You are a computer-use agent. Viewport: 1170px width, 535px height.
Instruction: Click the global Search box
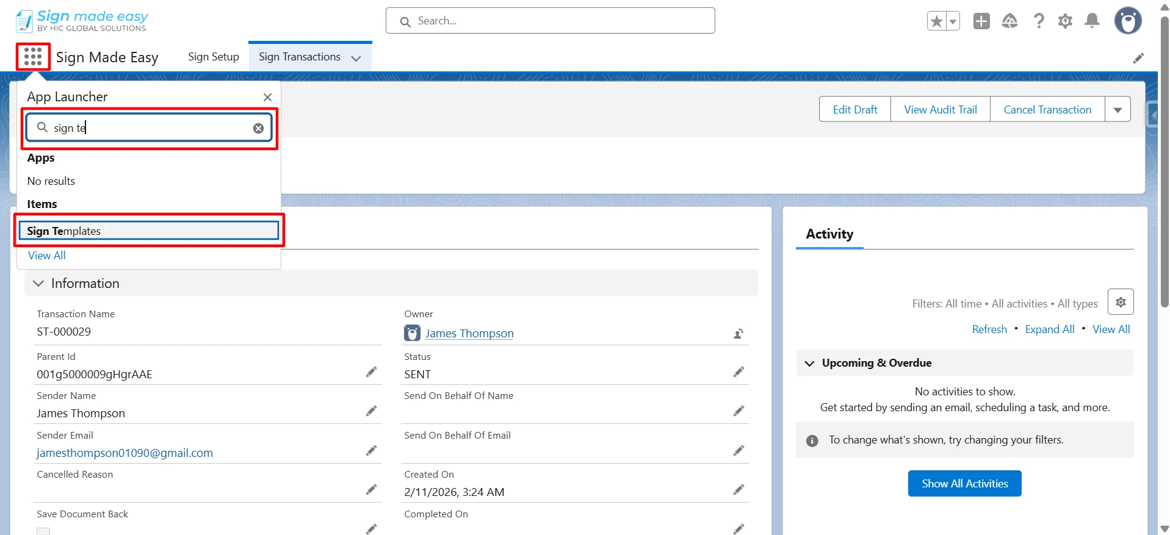click(551, 21)
